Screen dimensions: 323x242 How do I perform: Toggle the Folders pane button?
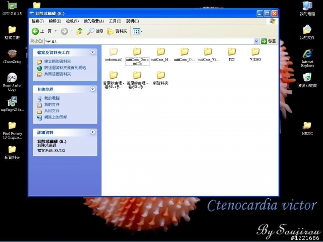tap(117, 31)
